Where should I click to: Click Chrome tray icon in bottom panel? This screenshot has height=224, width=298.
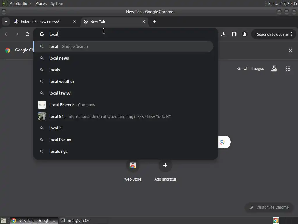[276, 220]
